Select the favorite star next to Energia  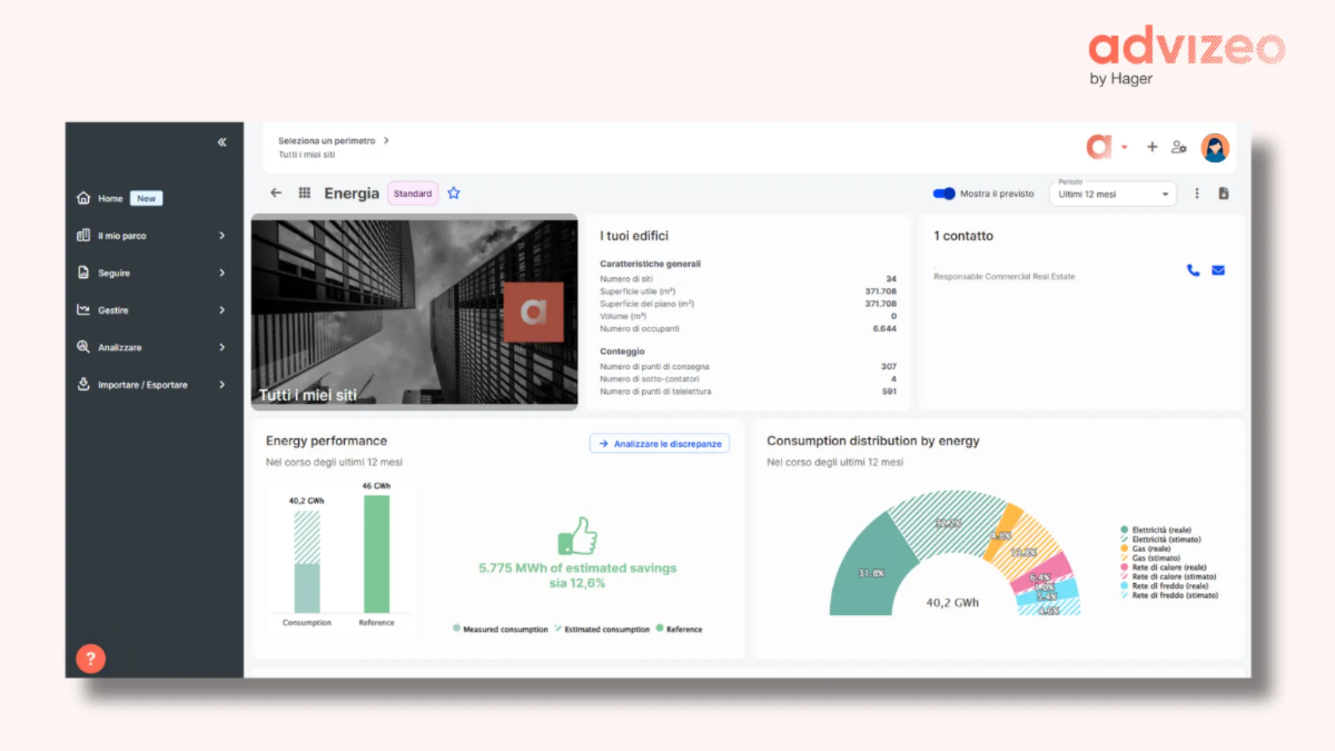(454, 192)
